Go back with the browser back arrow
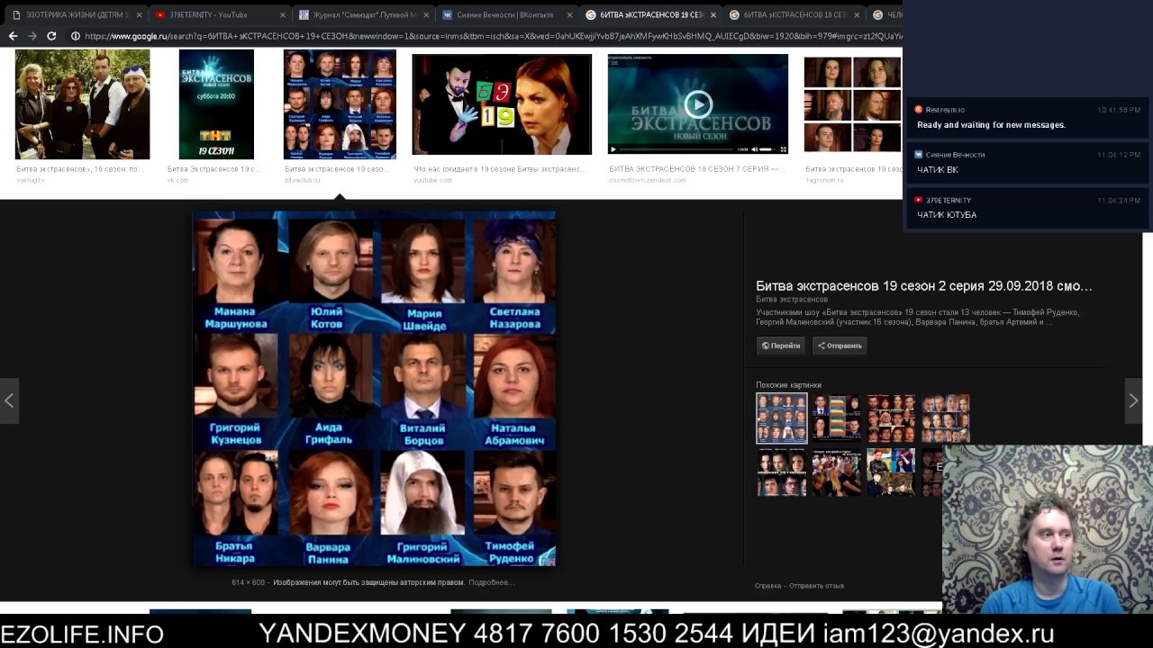 coord(13,36)
